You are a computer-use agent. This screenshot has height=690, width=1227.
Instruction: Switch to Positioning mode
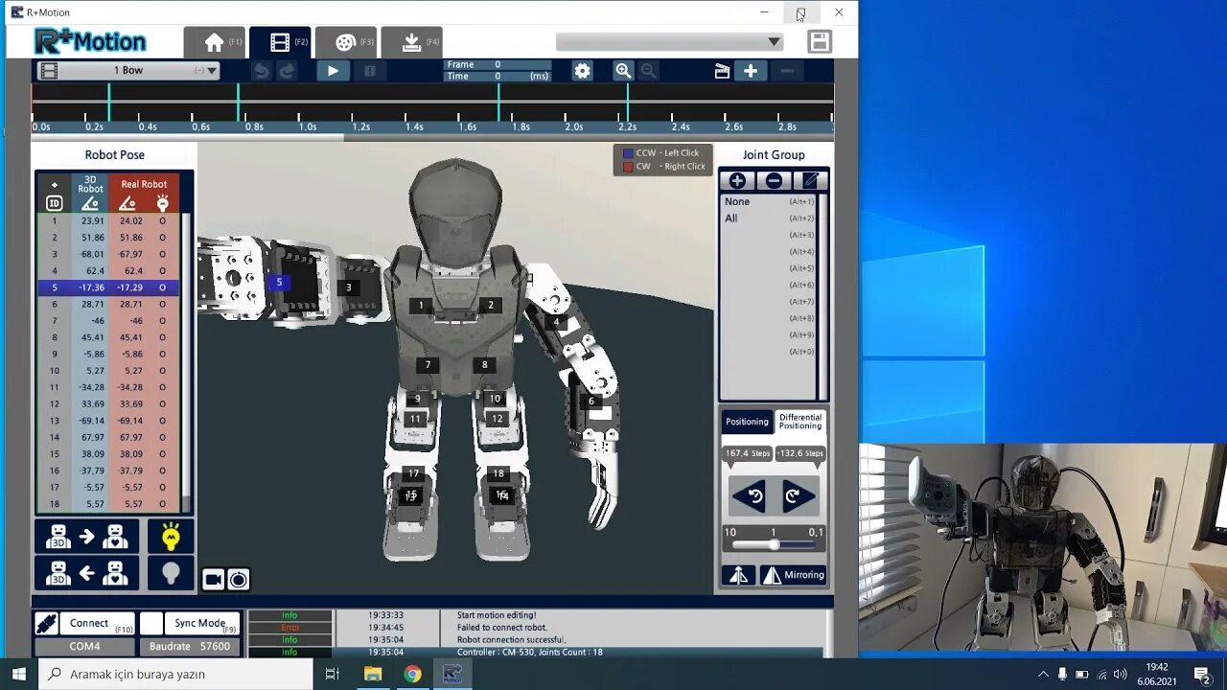[747, 422]
